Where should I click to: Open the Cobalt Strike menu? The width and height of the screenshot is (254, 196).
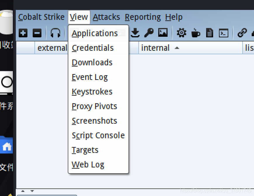41,17
